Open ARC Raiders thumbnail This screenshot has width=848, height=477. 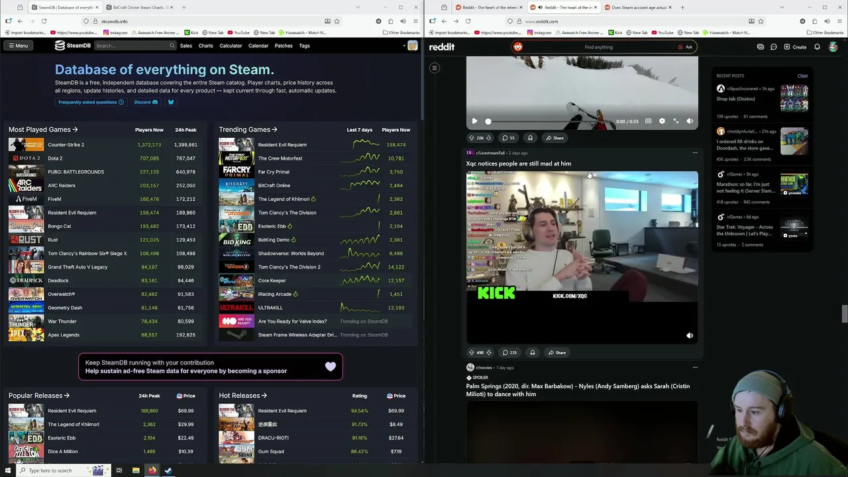point(26,185)
